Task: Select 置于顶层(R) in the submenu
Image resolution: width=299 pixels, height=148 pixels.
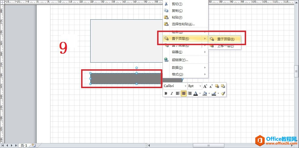Action: click(225, 39)
